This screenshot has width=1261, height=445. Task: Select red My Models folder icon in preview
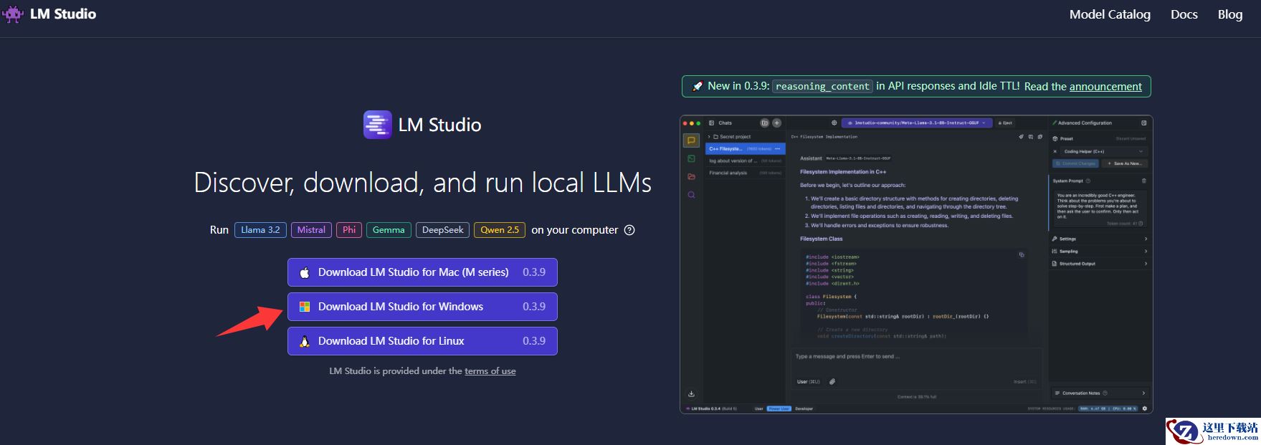point(691,176)
